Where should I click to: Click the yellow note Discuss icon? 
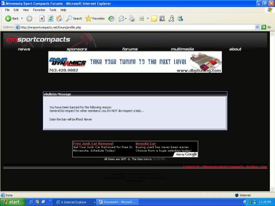(154, 19)
